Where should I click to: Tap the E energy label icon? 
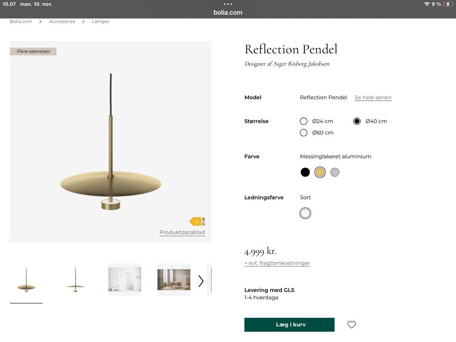pos(197,221)
